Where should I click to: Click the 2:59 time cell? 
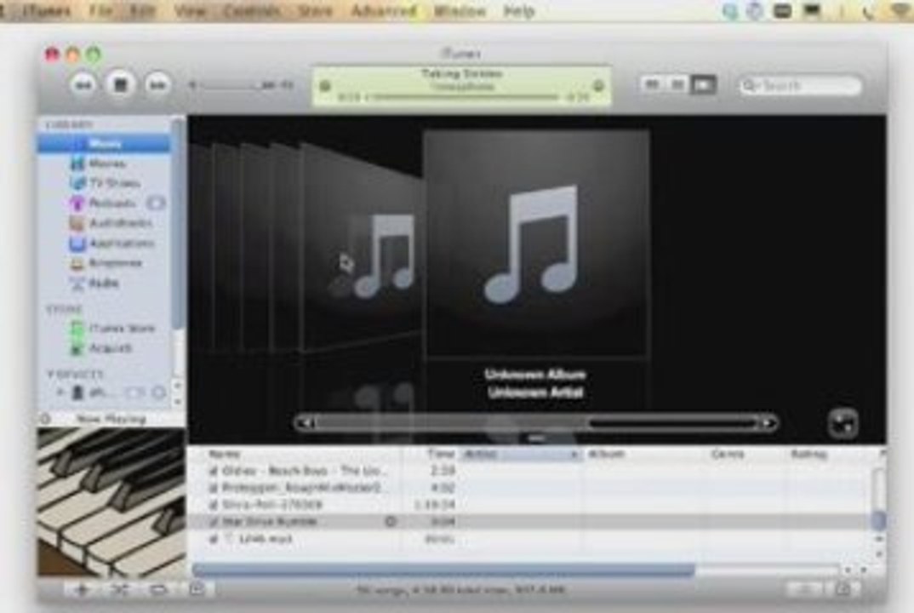[x=442, y=471]
